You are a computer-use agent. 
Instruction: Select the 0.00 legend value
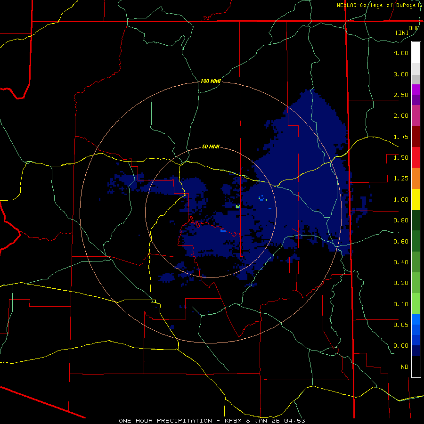coord(401,346)
